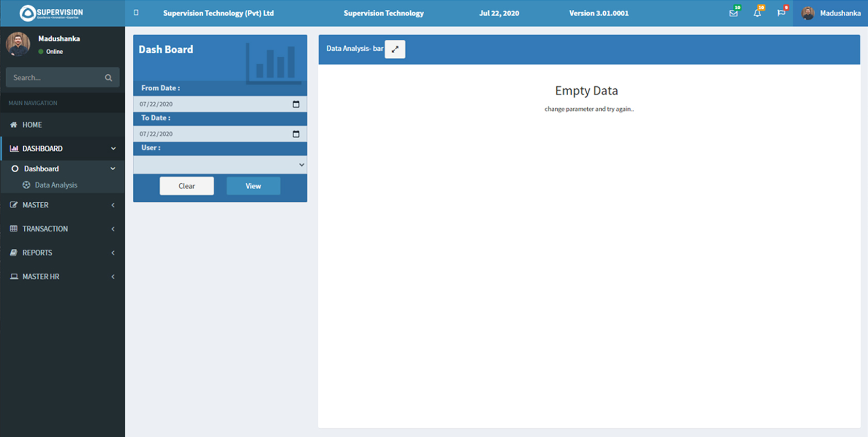The width and height of the screenshot is (868, 437).
Task: Open the mail envelope notifications icon
Action: (733, 13)
